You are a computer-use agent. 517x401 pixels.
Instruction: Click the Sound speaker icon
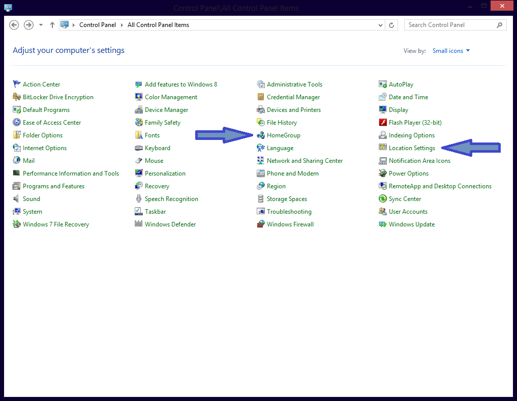(x=16, y=198)
